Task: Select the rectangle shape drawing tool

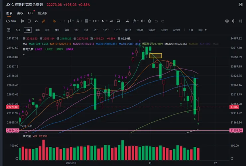Action: (69, 21)
